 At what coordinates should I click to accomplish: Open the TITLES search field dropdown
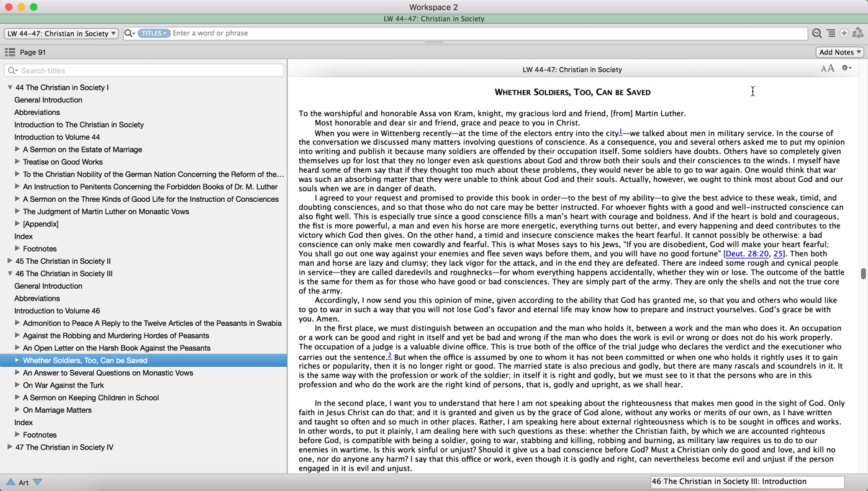[154, 34]
